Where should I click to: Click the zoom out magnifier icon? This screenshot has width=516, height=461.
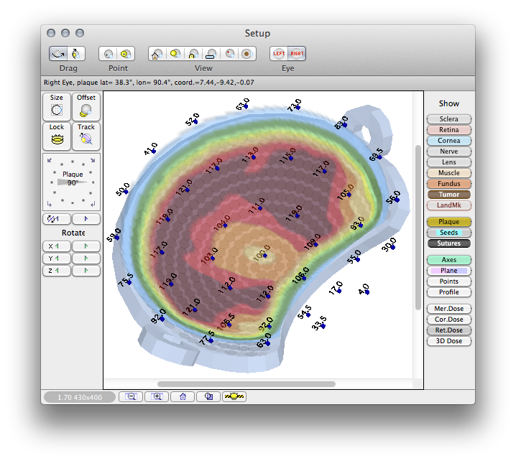point(132,396)
